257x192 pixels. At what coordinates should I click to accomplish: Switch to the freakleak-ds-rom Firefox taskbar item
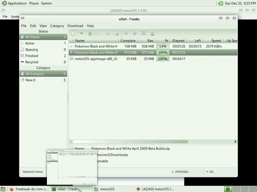coord(30,189)
